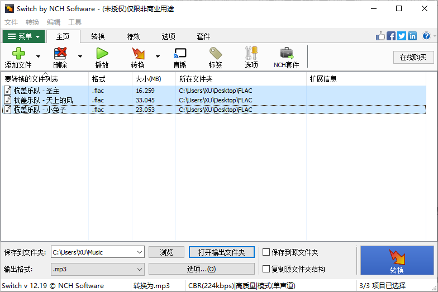Click the Twitter share icon
This screenshot has width=438, height=292.
tap(402, 36)
